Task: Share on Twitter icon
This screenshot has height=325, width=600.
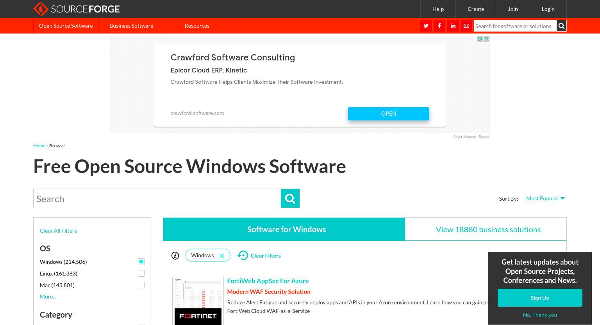Action: tap(426, 26)
